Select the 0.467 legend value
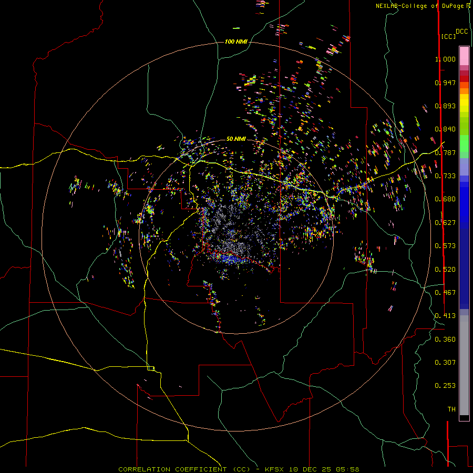The height and width of the screenshot is (473, 473). [445, 293]
